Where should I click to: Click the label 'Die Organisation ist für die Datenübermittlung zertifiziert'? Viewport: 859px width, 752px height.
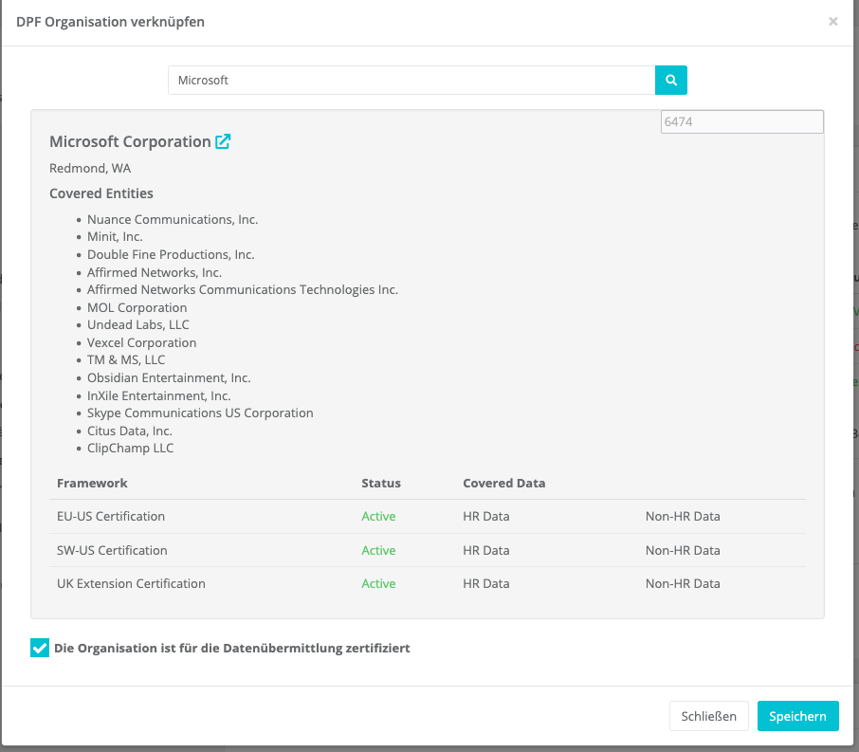(x=231, y=649)
